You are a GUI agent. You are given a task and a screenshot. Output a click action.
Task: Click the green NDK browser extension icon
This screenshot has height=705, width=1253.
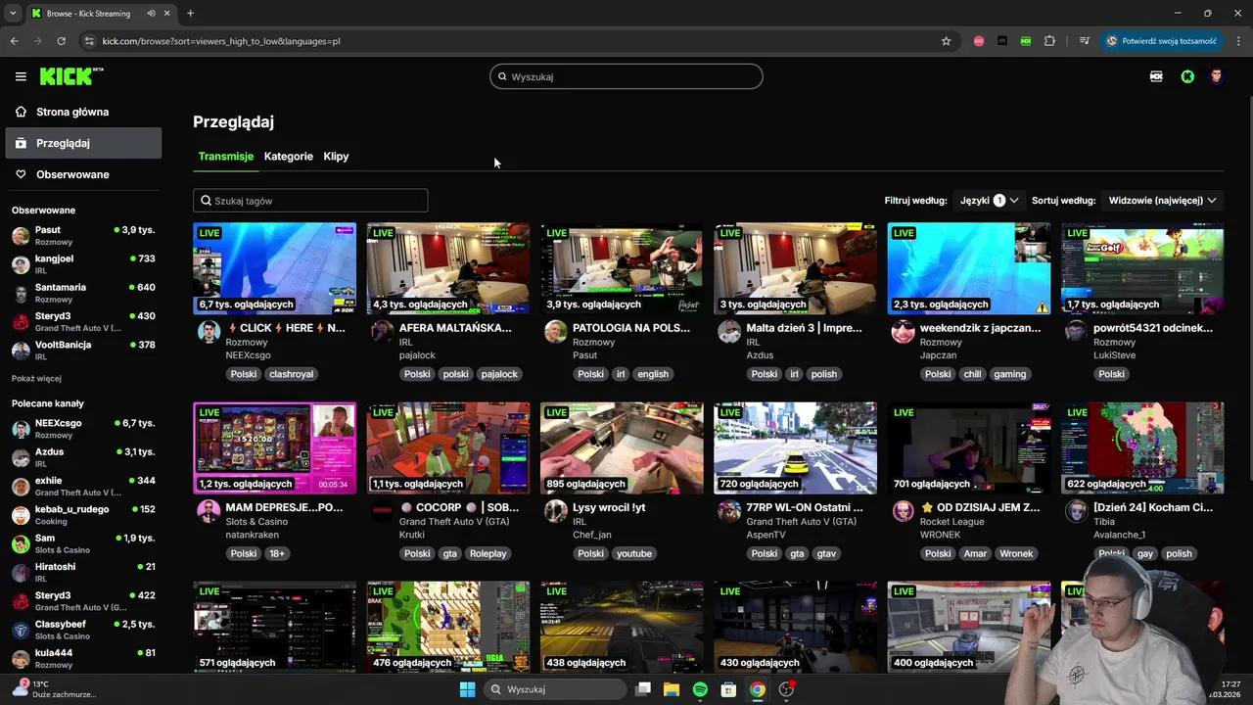(x=1025, y=41)
